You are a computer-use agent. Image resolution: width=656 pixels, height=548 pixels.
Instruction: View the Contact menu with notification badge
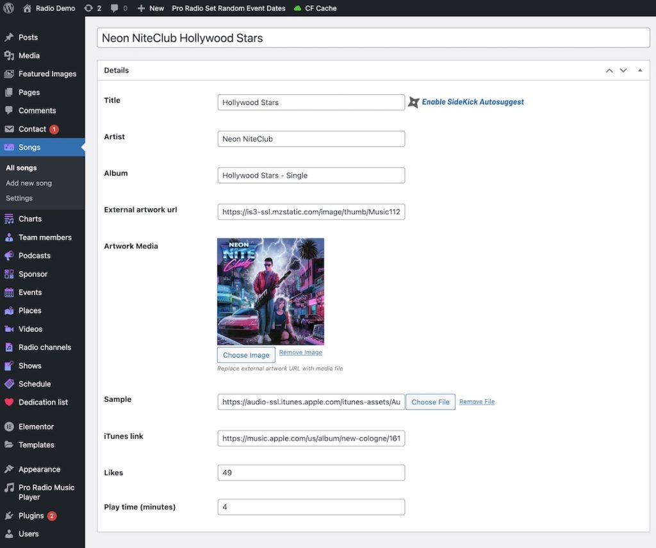[32, 129]
